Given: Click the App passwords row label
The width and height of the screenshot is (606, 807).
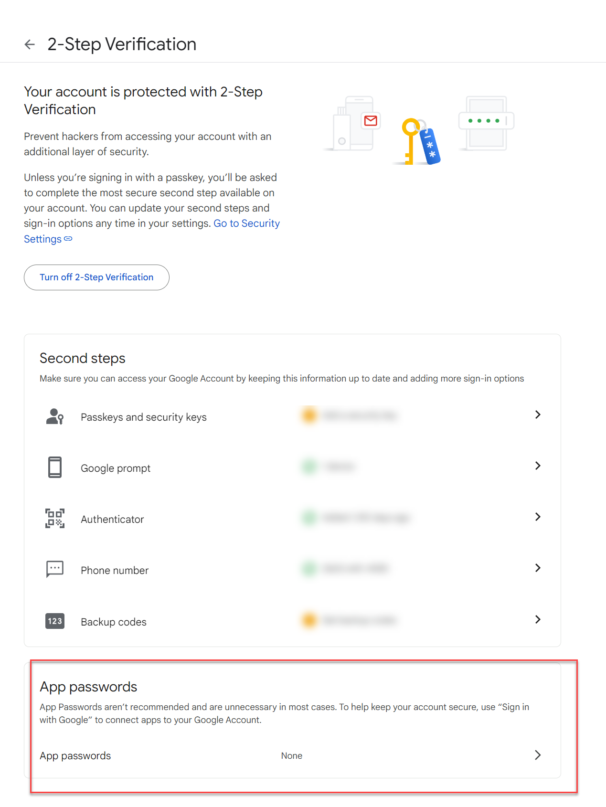Looking at the screenshot, I should click(x=75, y=756).
